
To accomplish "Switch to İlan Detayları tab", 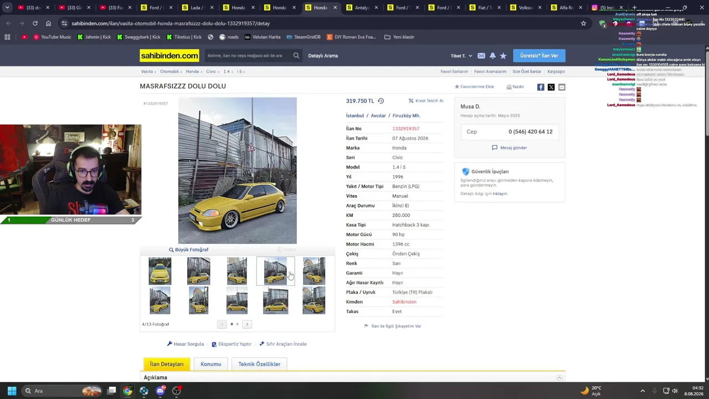I will click(x=167, y=364).
